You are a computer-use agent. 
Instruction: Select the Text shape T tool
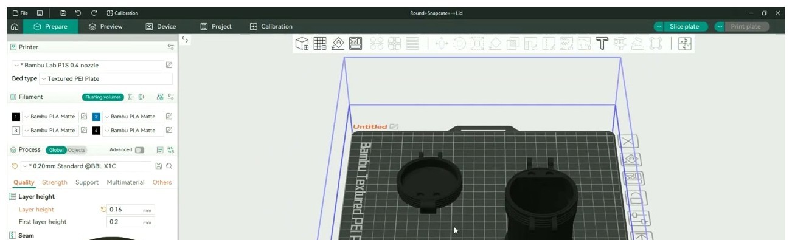coord(602,43)
